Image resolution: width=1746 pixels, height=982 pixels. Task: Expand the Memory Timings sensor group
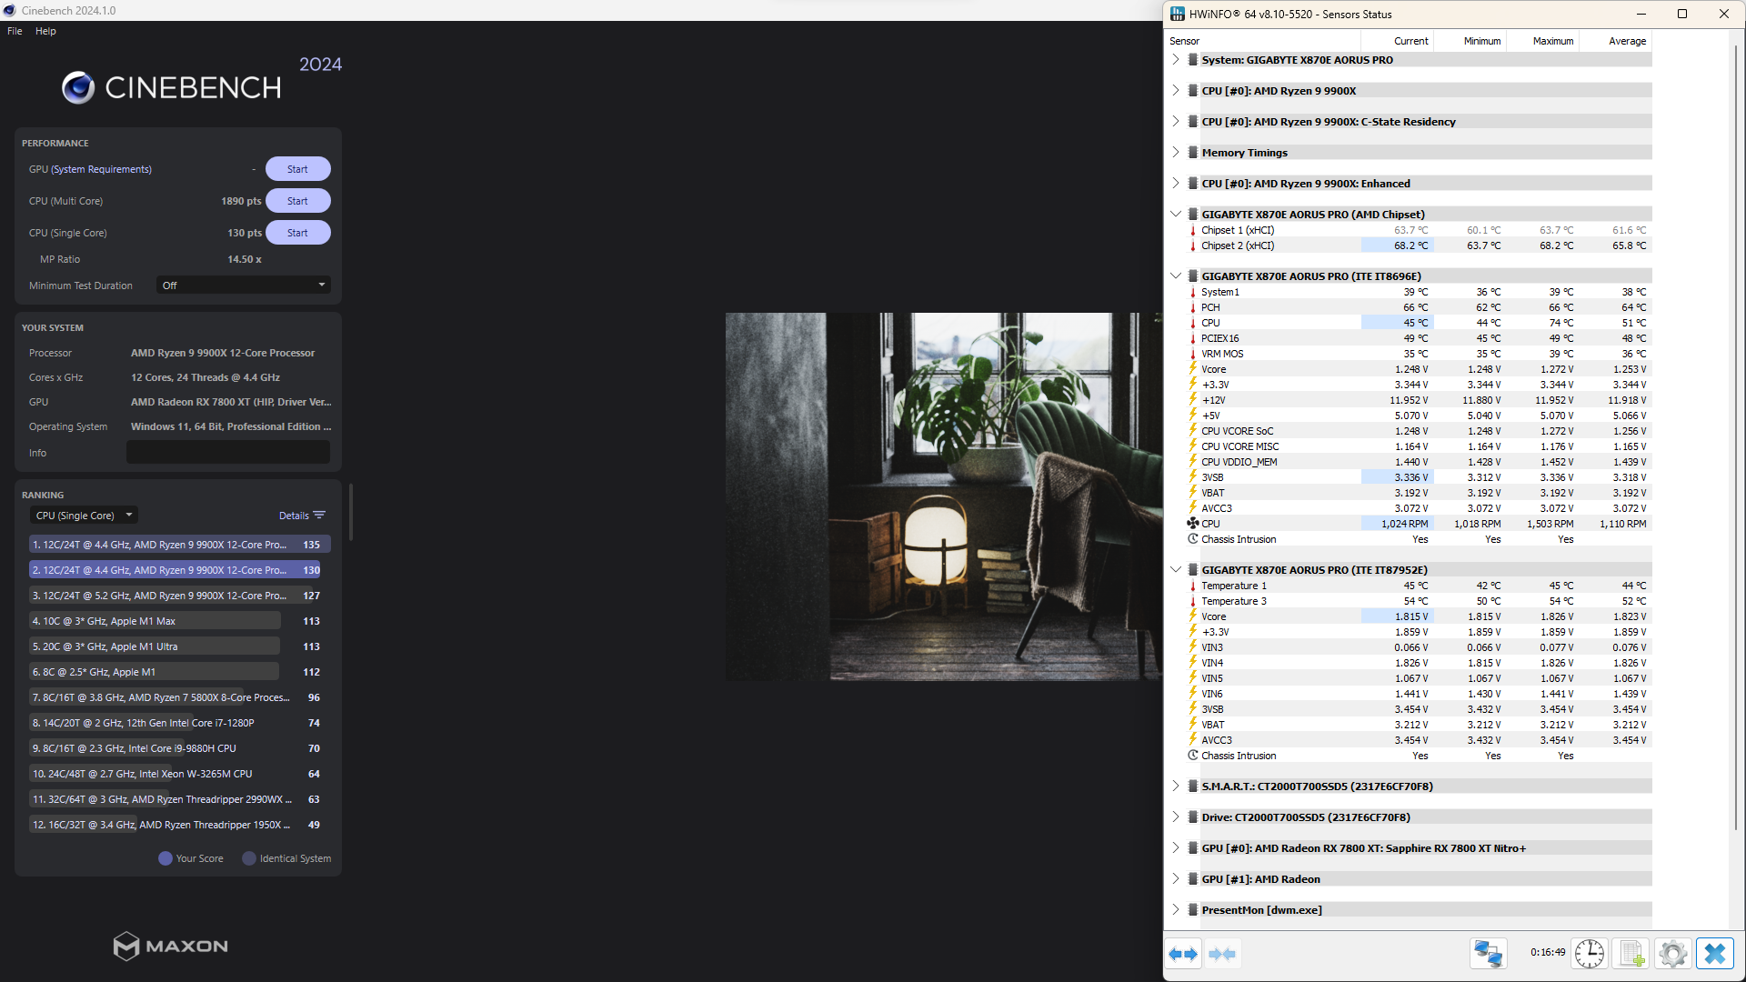pos(1175,153)
